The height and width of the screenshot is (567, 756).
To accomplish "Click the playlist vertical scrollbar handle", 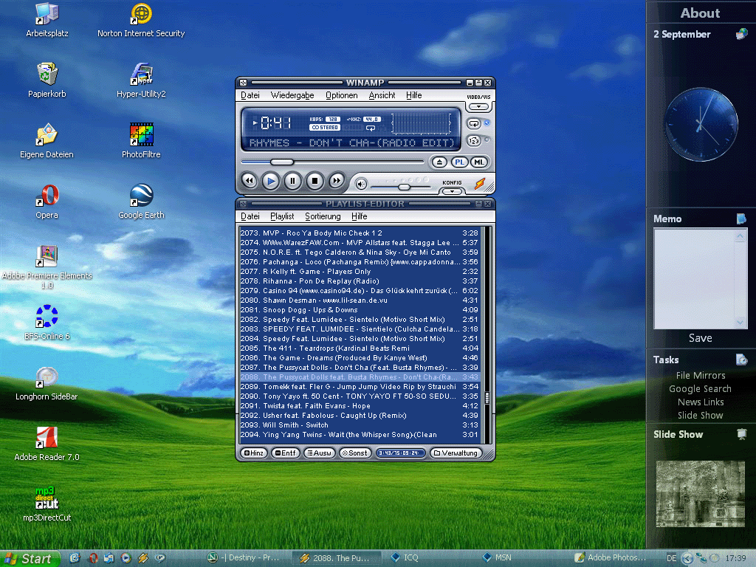I will pos(487,398).
